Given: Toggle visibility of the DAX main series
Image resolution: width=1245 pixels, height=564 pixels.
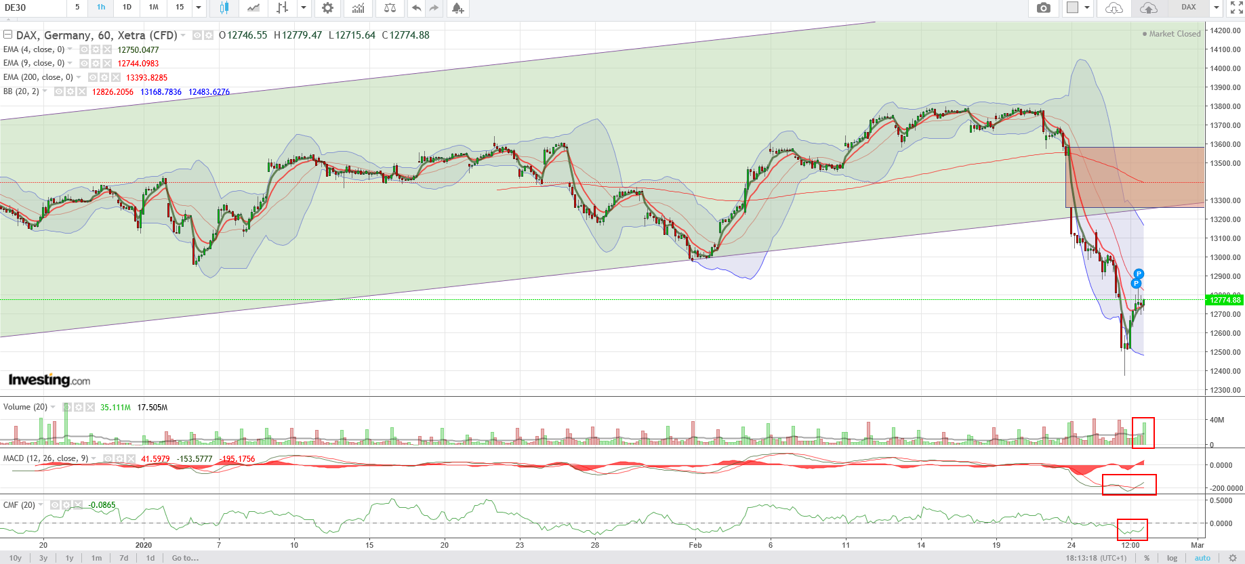Looking at the screenshot, I should tap(197, 35).
